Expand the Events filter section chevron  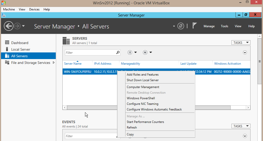245,136
